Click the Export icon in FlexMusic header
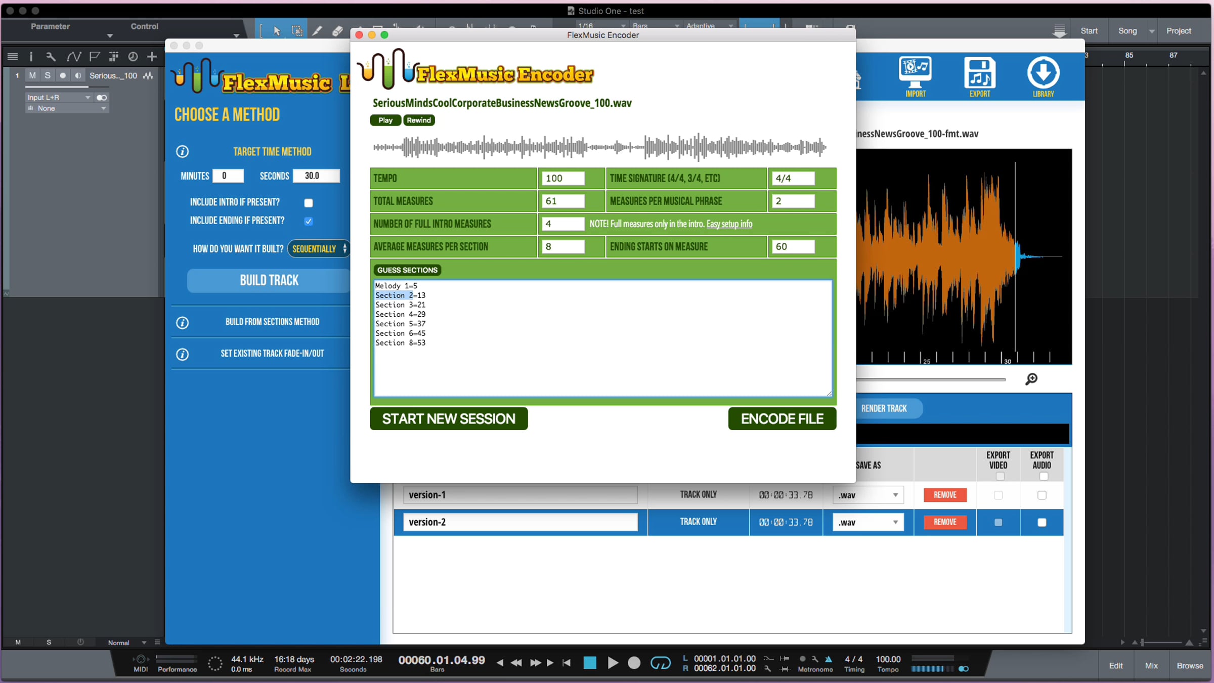This screenshot has width=1214, height=683. pos(980,76)
